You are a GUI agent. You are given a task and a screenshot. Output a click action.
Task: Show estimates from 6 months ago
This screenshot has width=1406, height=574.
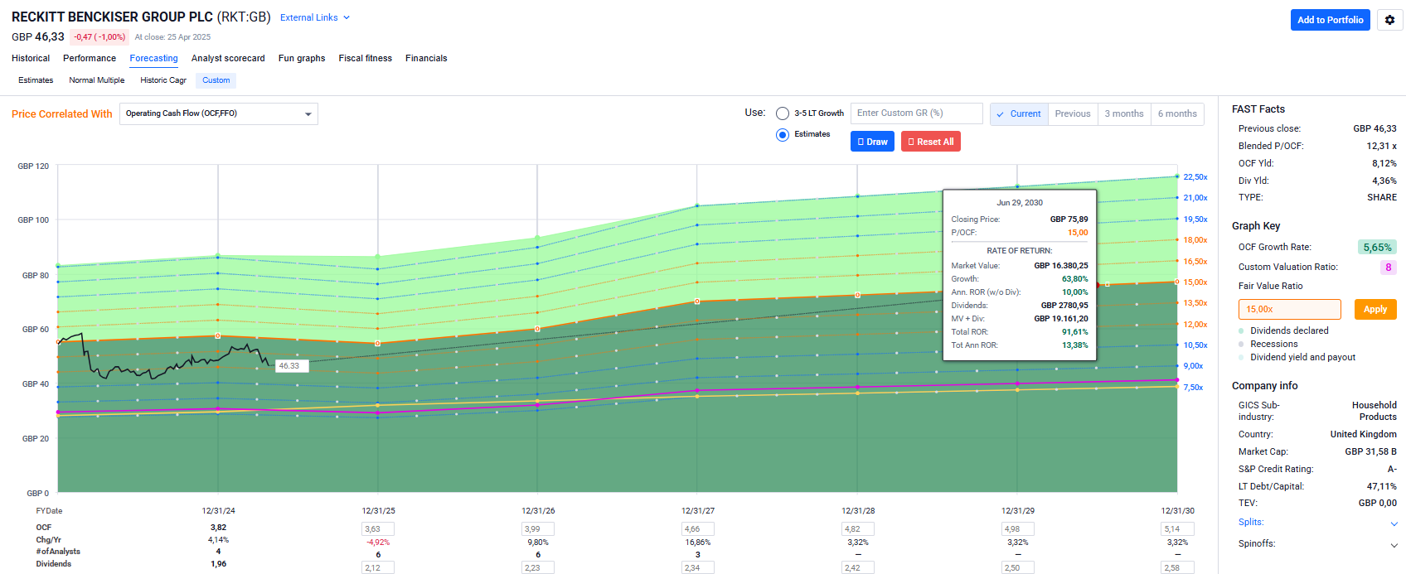[x=1177, y=113]
